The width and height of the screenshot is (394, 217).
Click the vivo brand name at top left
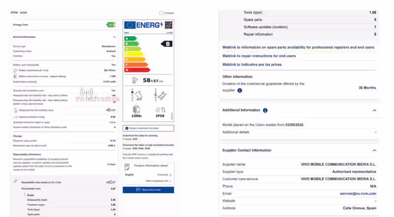(x=14, y=12)
